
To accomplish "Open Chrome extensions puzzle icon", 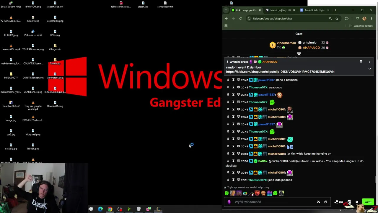I will [347, 18].
